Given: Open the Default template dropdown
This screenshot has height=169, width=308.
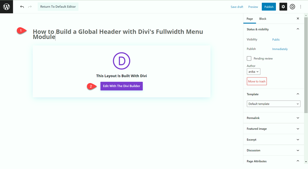Looking at the screenshot, I should (x=273, y=104).
